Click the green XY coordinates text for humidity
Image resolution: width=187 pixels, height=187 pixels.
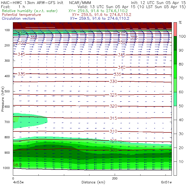coord(98,11)
